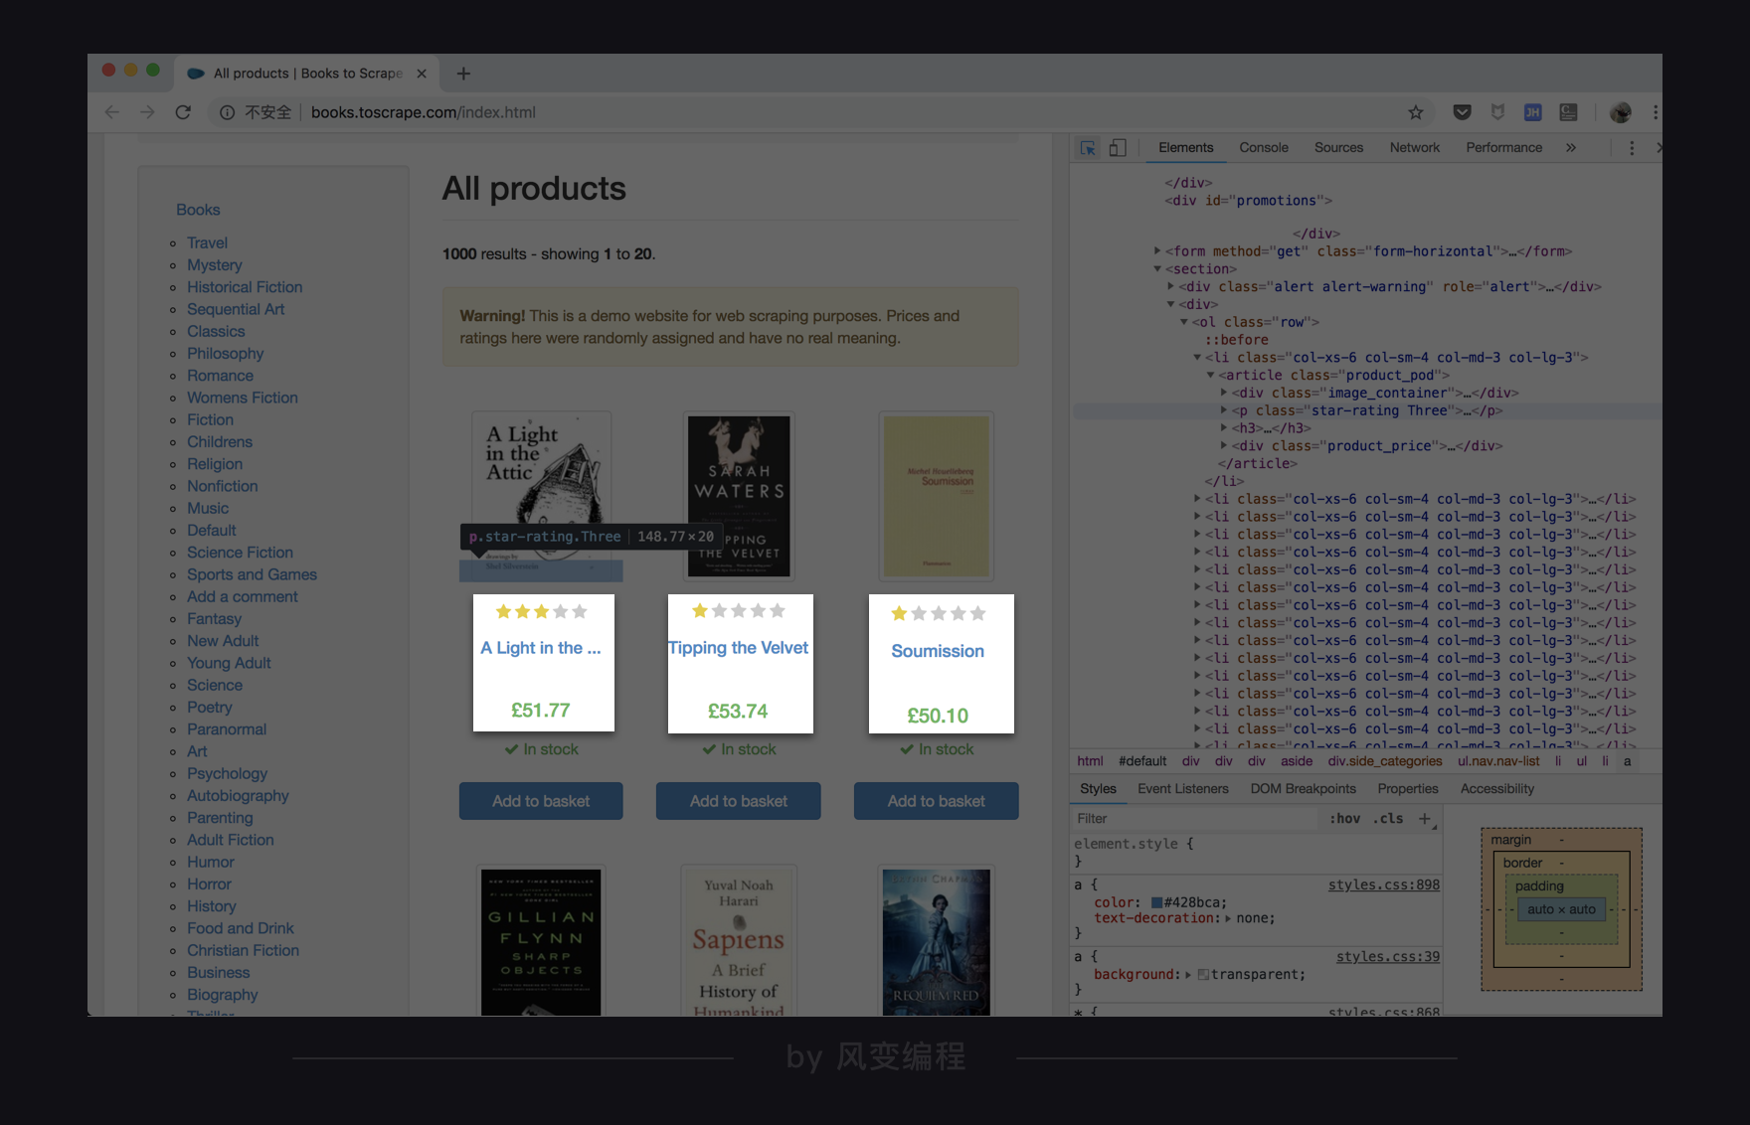Viewport: 1750px width, 1125px height.
Task: Open the A Light in the ... title link
Action: tap(541, 648)
